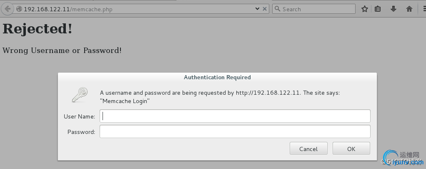Bookmark this page with the star icon
426x169 pixels.
pyautogui.click(x=364, y=9)
